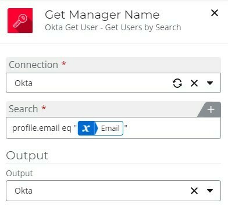Click the Connection field label
The height and width of the screenshot is (214, 228).
(34, 65)
